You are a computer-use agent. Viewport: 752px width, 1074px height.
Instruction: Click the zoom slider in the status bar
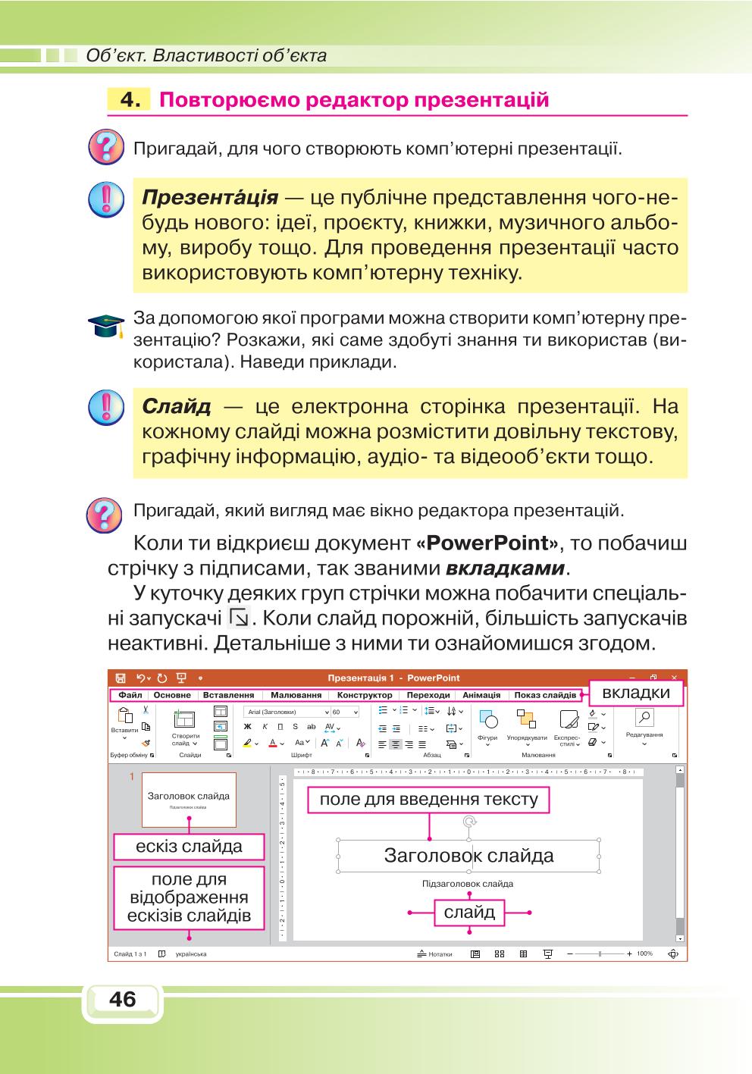tap(600, 953)
